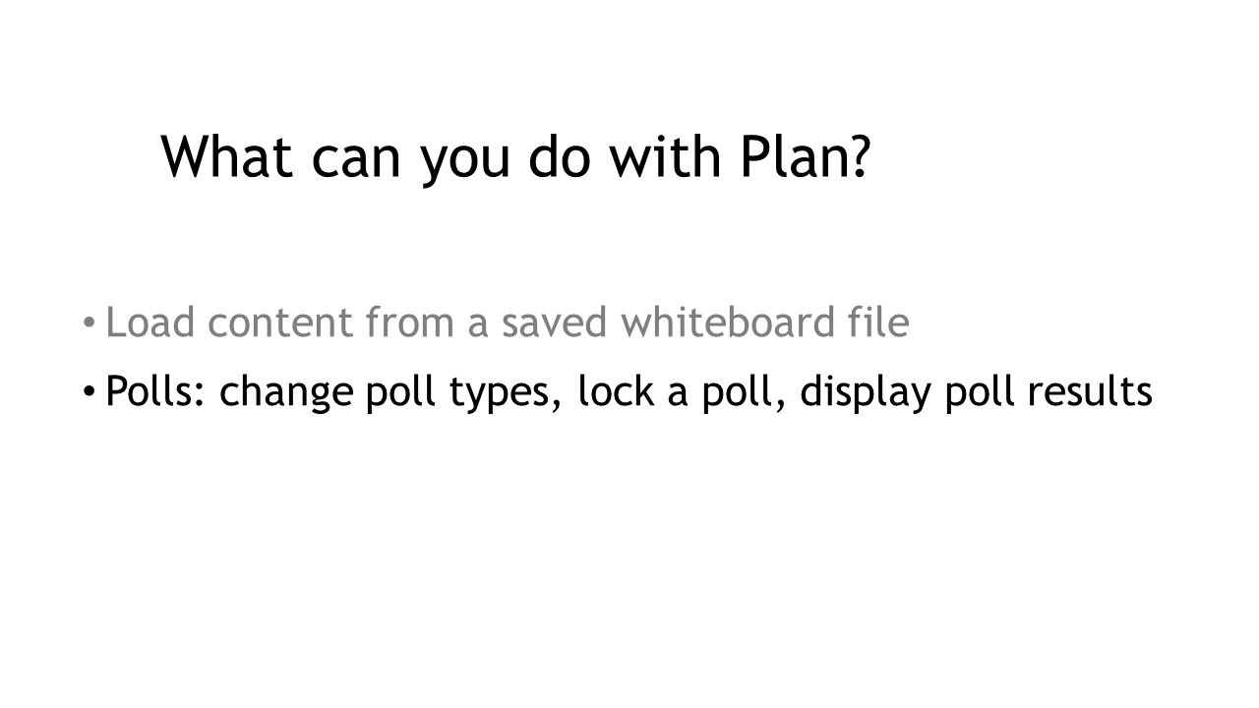Viewport: 1259px width, 708px height.
Task: Click the gray bullet marker before 'Load content'
Action: (x=90, y=324)
